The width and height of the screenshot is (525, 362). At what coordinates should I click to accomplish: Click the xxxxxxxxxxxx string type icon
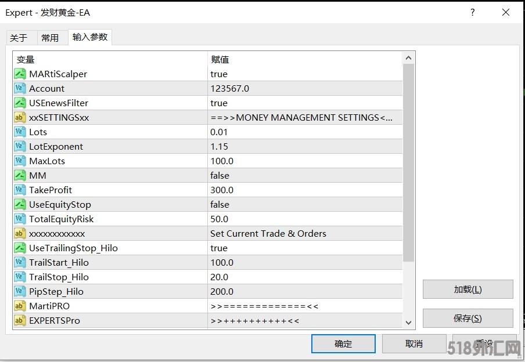click(x=20, y=234)
